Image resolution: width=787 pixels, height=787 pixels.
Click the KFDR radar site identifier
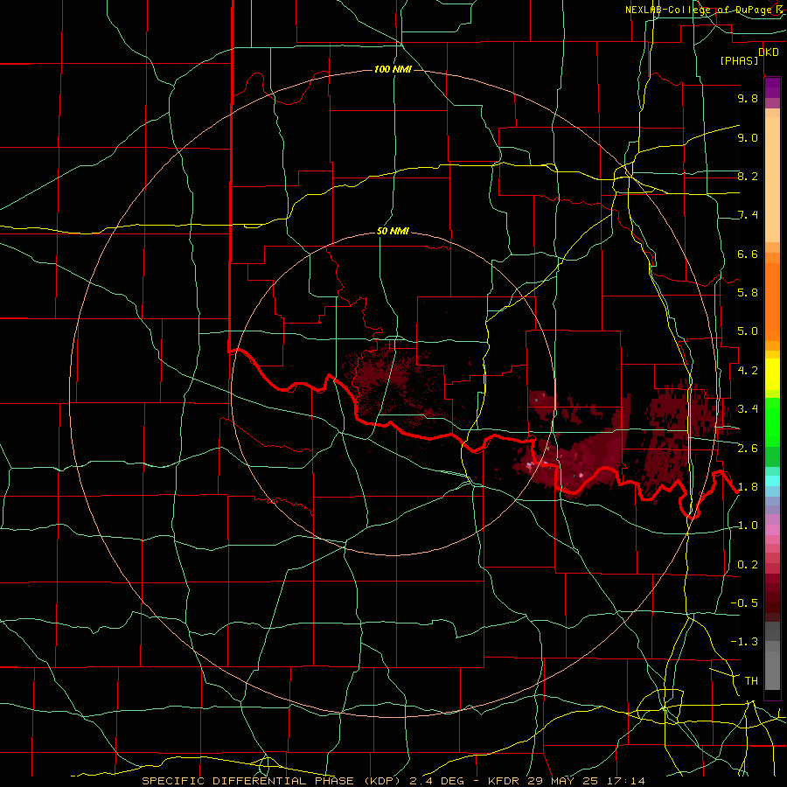(505, 781)
